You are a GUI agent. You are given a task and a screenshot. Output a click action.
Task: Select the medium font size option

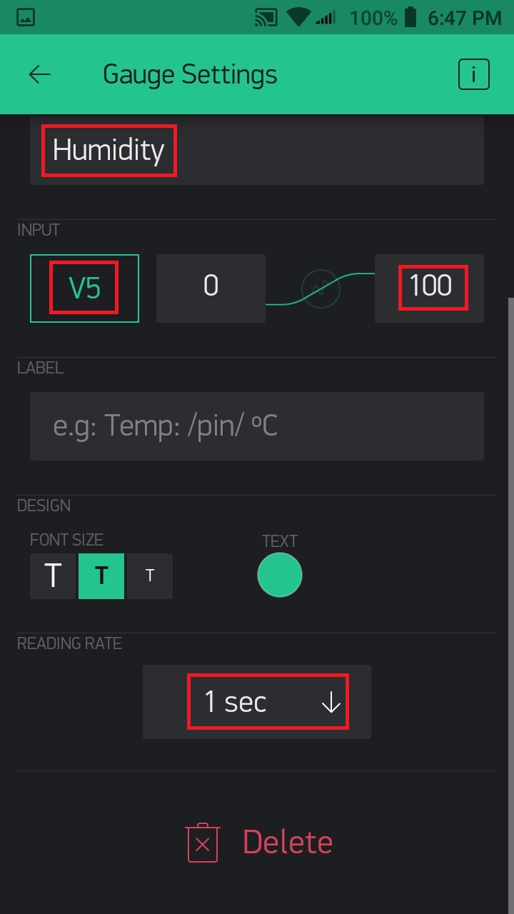[x=101, y=576]
